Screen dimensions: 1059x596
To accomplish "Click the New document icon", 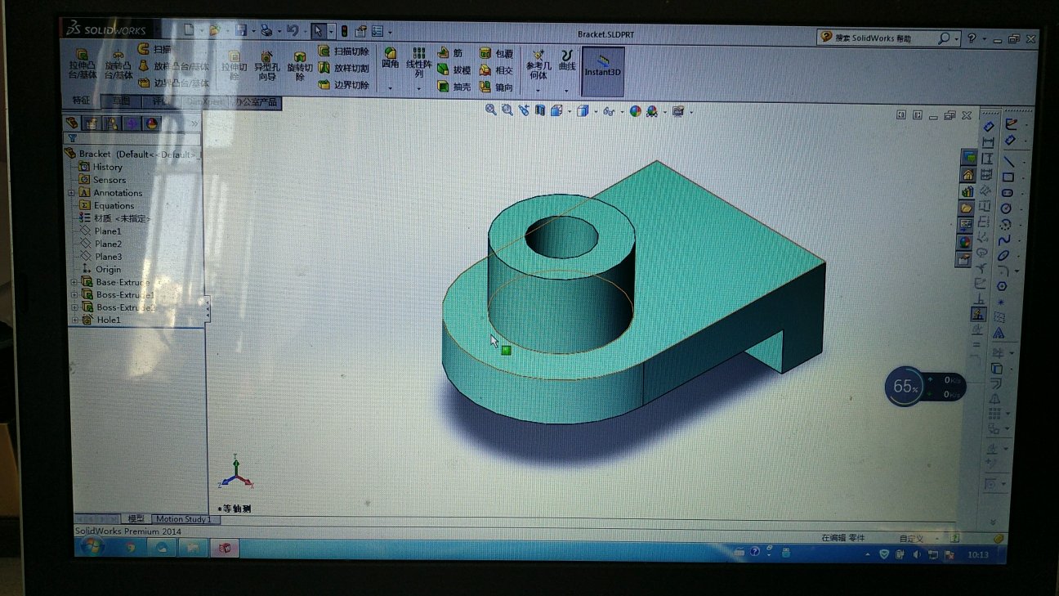I will coord(189,30).
